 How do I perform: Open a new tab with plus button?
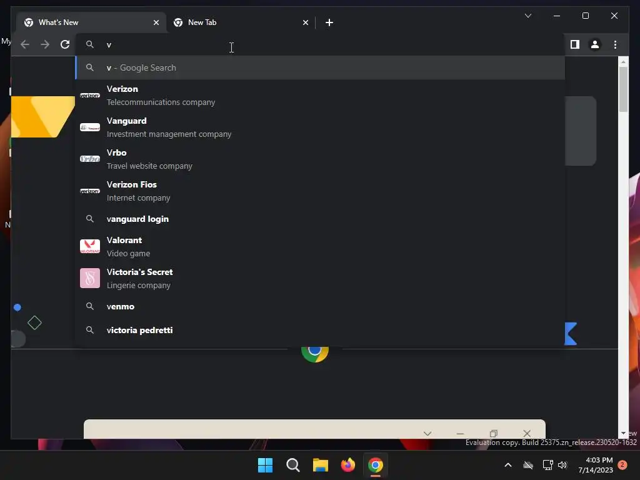tap(329, 22)
